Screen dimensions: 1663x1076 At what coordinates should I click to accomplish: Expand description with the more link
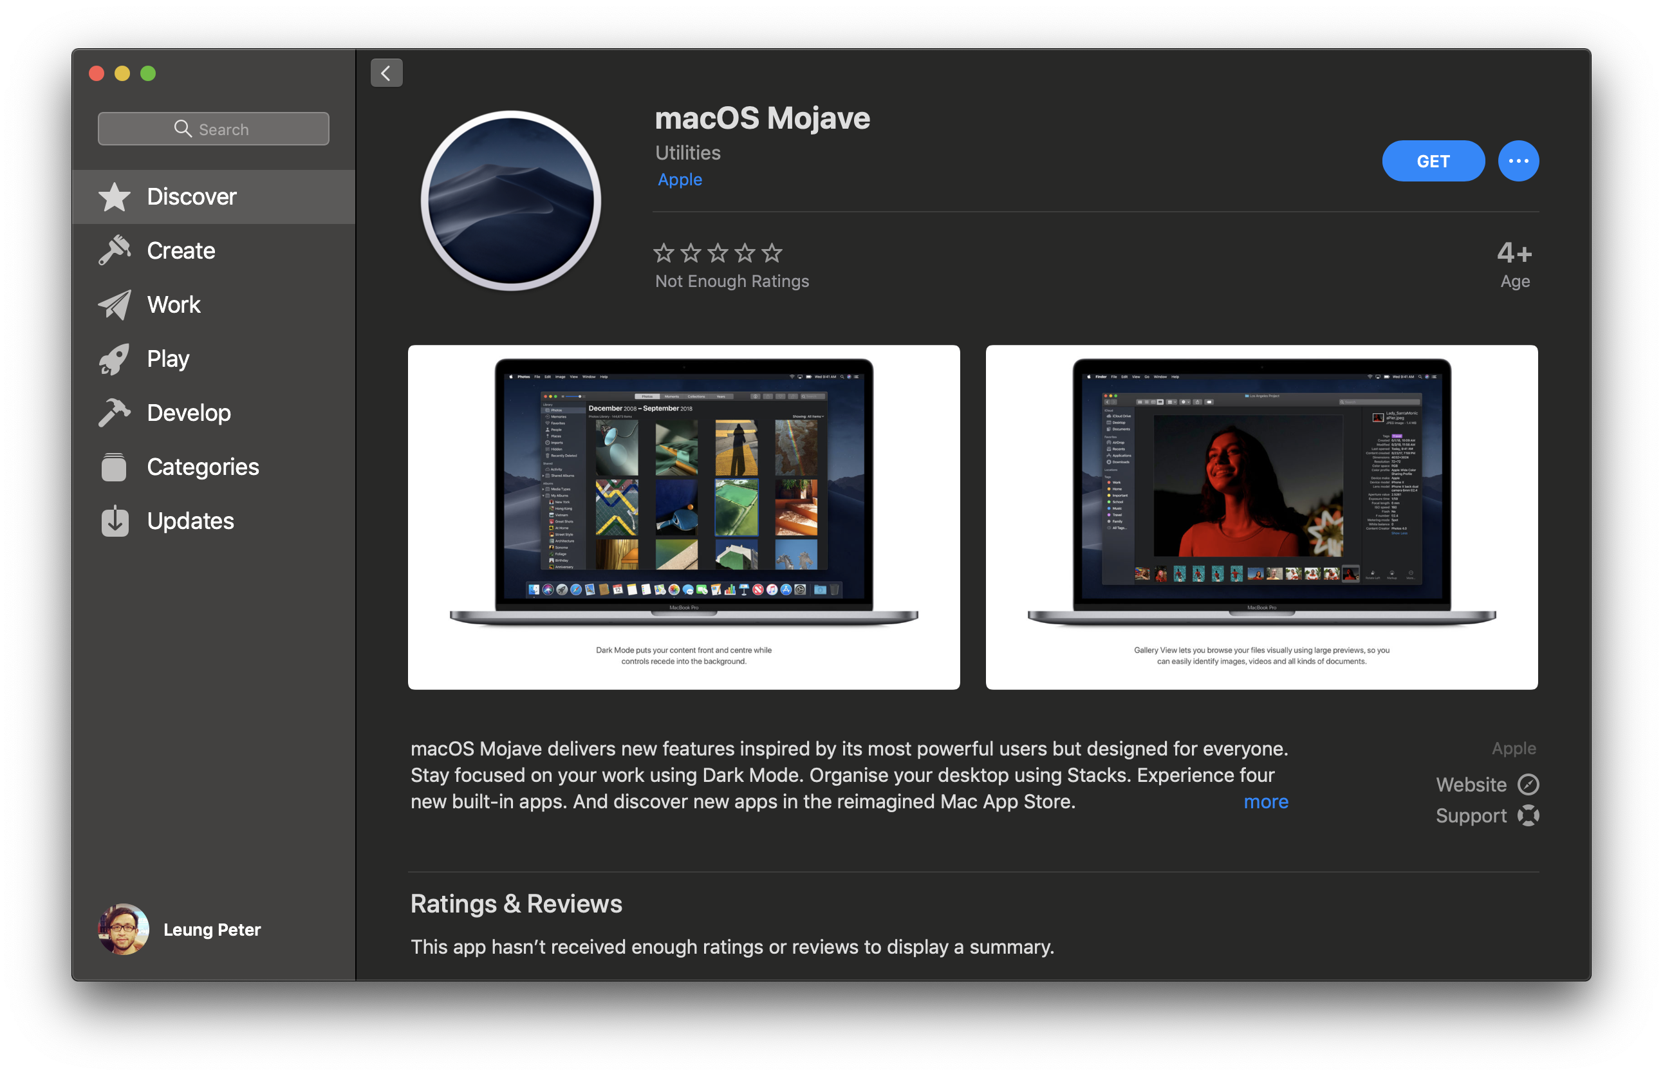coord(1265,801)
